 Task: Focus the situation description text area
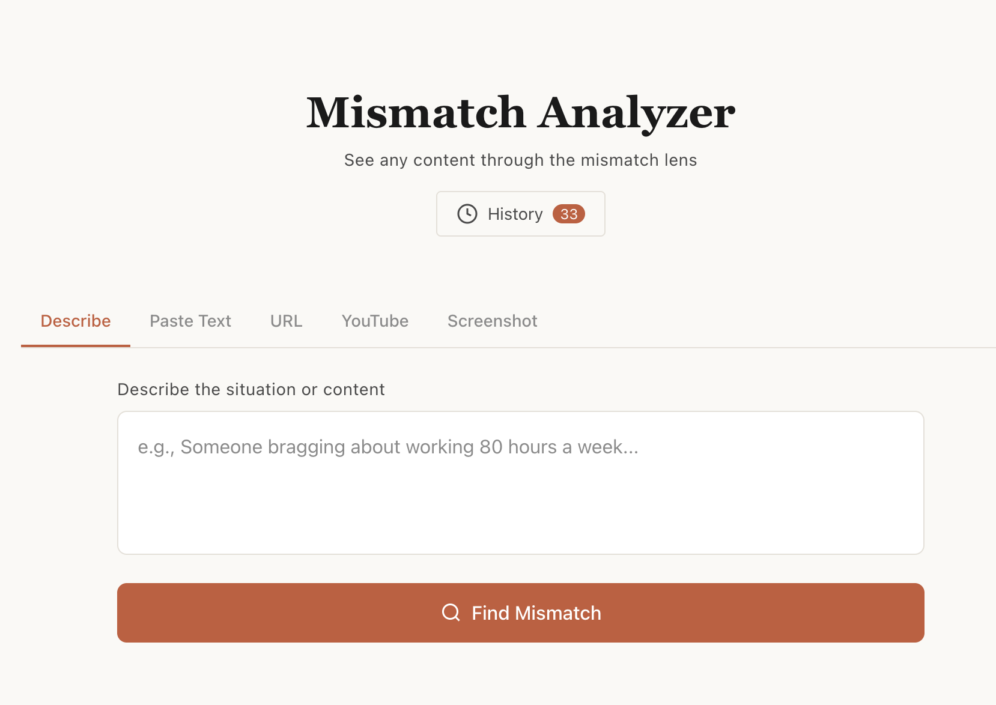click(520, 482)
